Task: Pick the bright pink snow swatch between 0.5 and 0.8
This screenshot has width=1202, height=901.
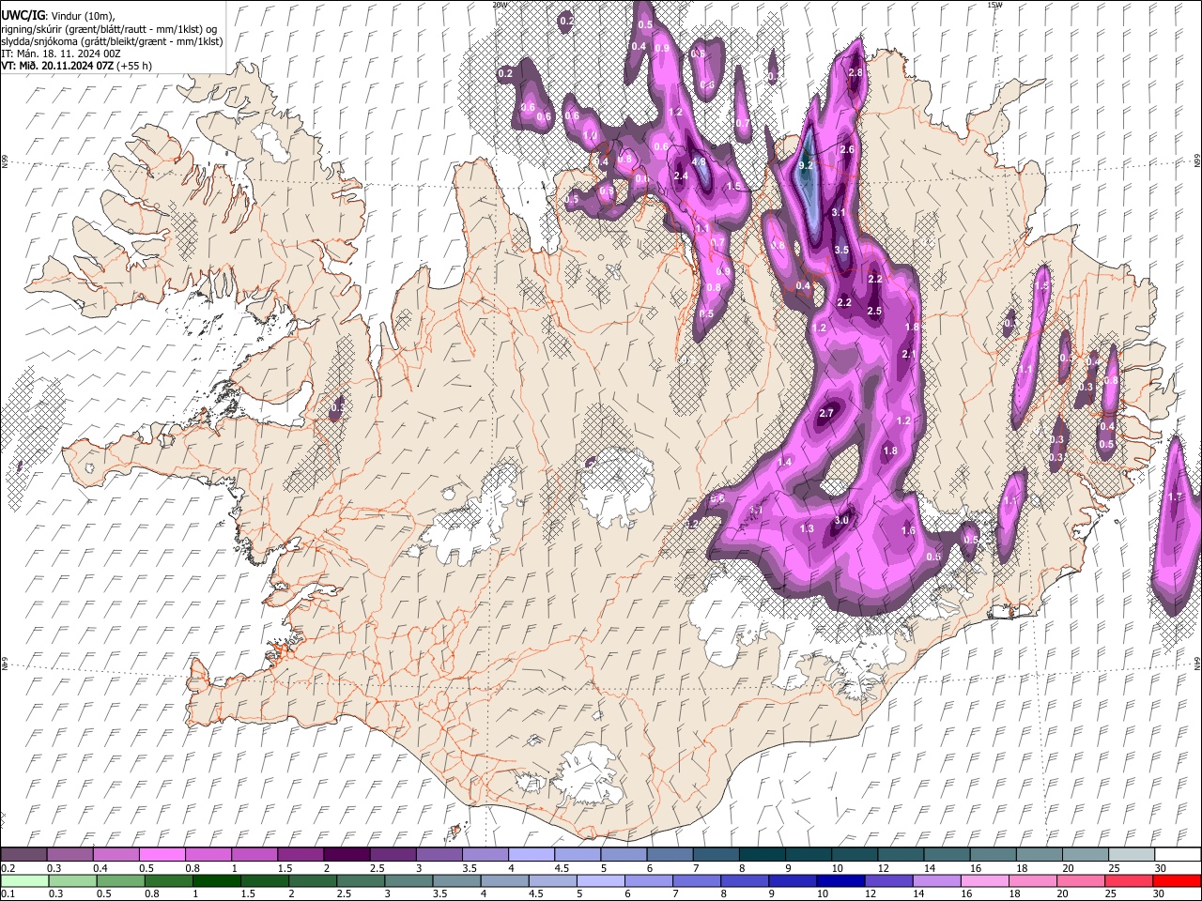Action: point(162,854)
